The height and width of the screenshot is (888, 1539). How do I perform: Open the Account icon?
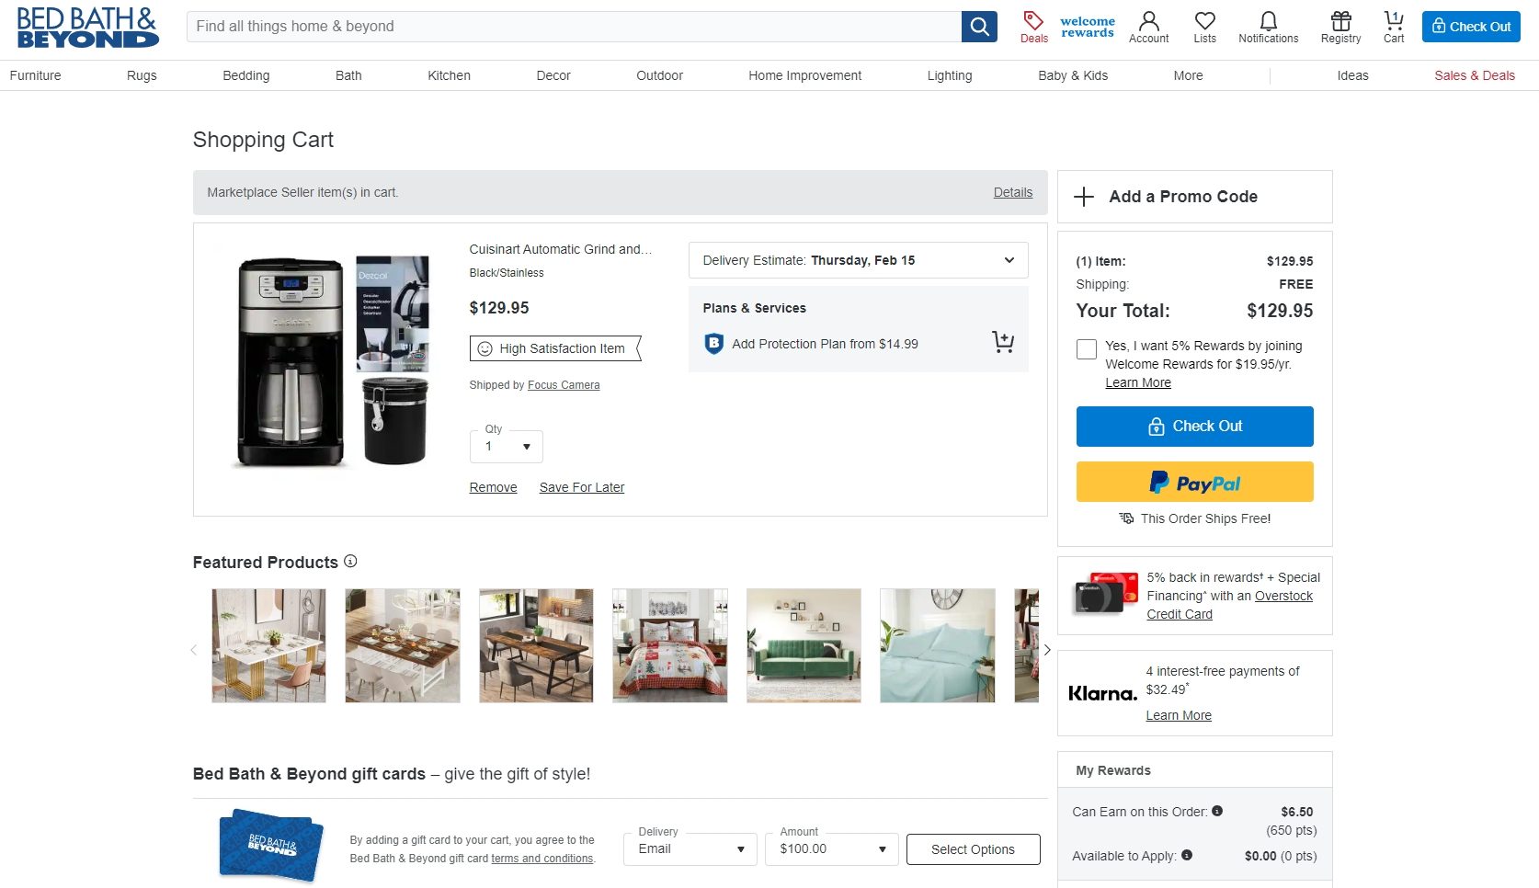(x=1148, y=27)
